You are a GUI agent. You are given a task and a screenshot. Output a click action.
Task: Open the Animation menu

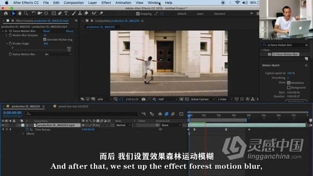123,3
